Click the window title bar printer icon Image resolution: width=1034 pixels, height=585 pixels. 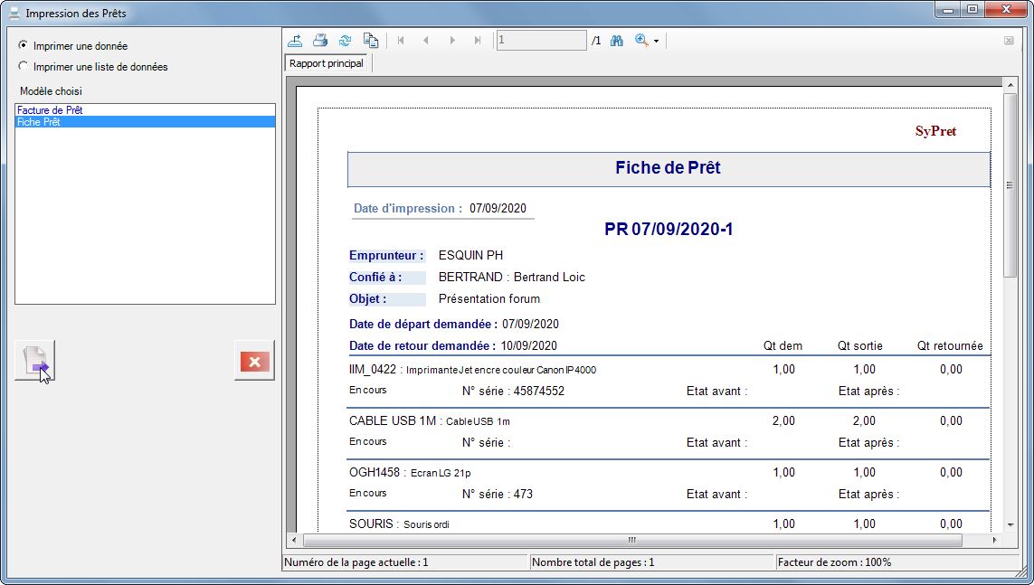[x=14, y=13]
